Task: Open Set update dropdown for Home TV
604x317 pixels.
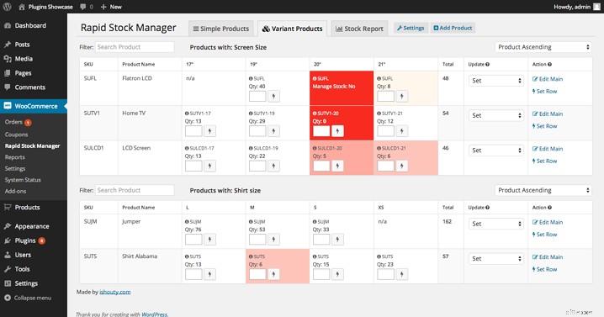Action: coord(495,115)
